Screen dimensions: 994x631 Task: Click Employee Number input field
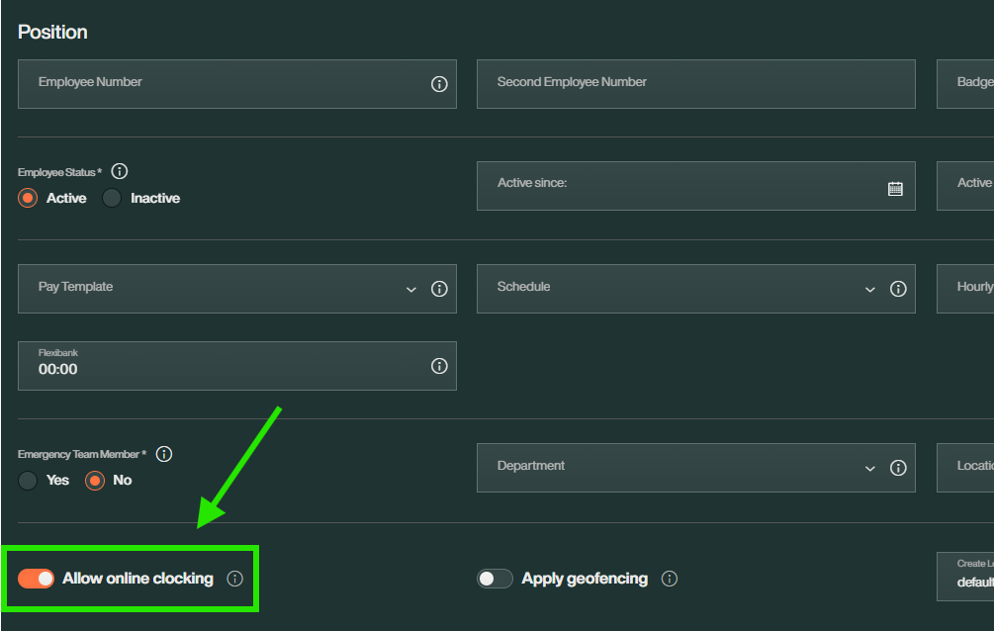[x=237, y=84]
